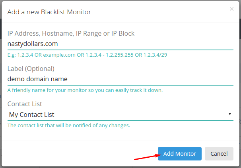Click the My Contact List selected value
Image resolution: width=241 pixels, height=168 pixels.
click(x=31, y=115)
